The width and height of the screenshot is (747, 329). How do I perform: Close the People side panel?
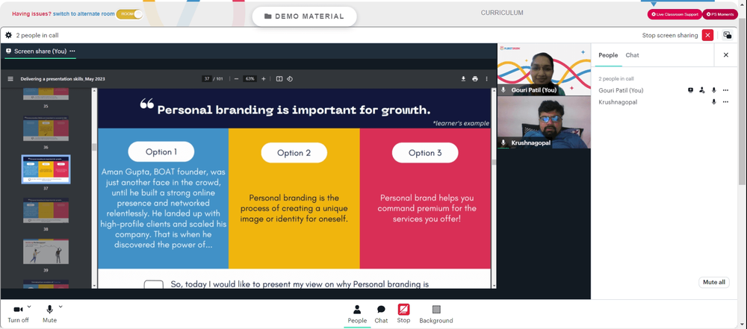(x=726, y=55)
